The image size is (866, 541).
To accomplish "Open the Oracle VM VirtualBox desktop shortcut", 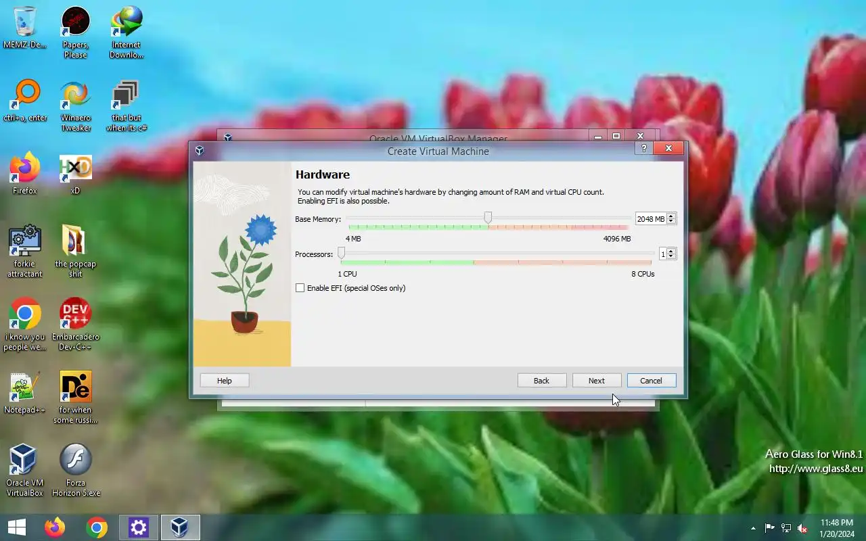I will click(x=25, y=471).
